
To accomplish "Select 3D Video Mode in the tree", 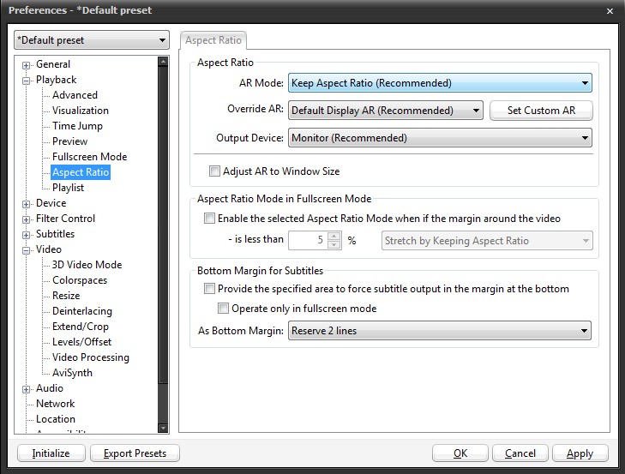I will pyautogui.click(x=87, y=265).
